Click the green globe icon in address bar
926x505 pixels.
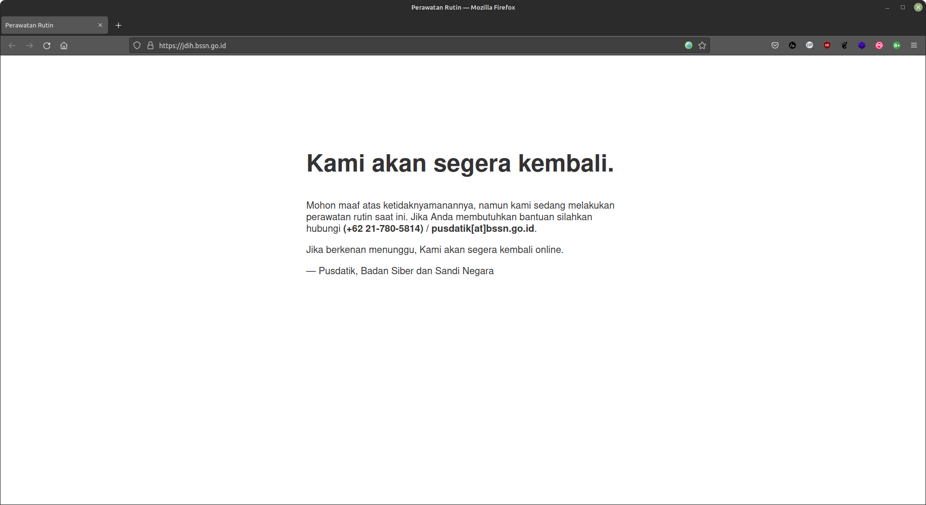point(689,45)
